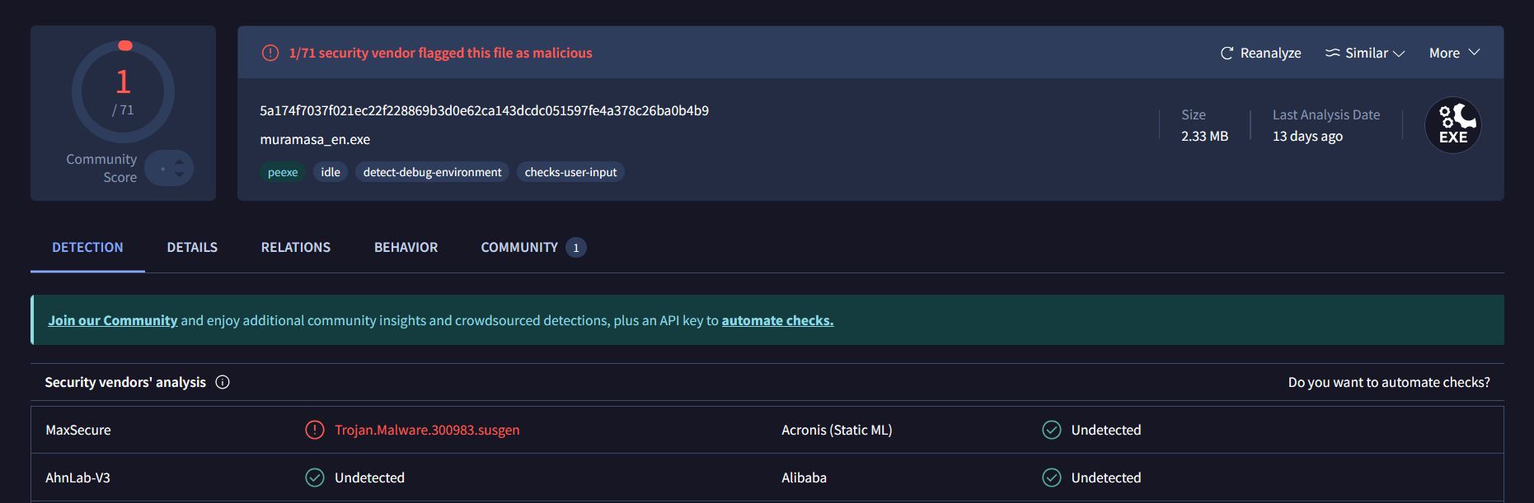Select the peexe tag
This screenshot has height=503, width=1534.
[283, 172]
